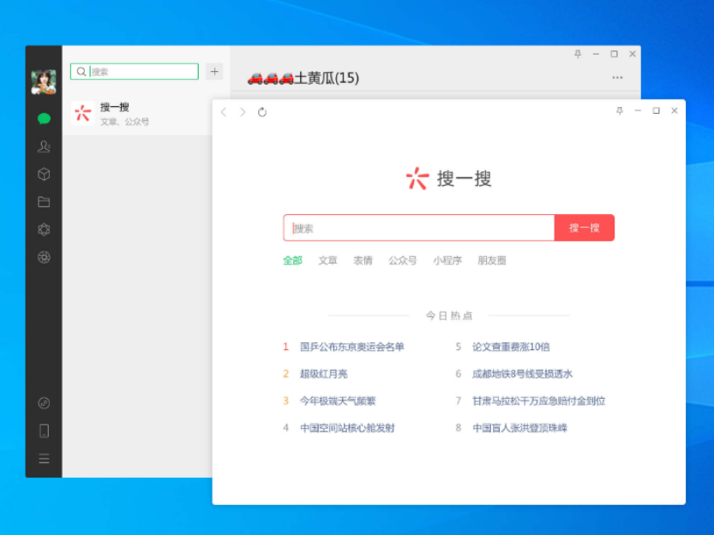714x535 pixels.
Task: Open hot topic 成都地铁8号线受损透水
Action: (522, 374)
